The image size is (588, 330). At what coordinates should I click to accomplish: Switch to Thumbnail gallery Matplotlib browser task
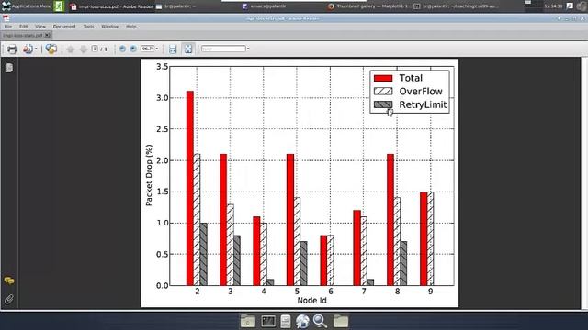click(x=368, y=6)
